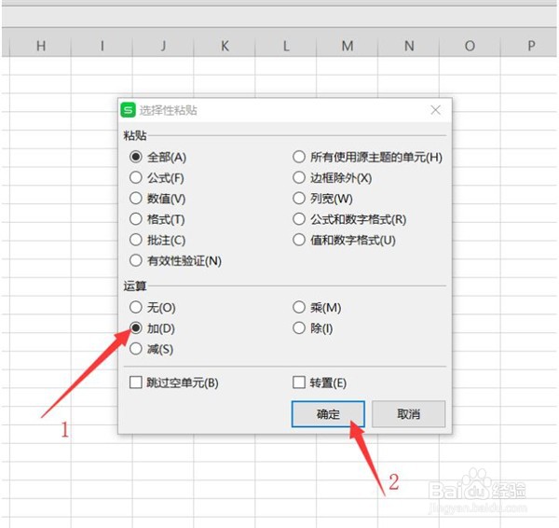This screenshot has height=528, width=559.
Task: Select column K header
Action: [225, 46]
